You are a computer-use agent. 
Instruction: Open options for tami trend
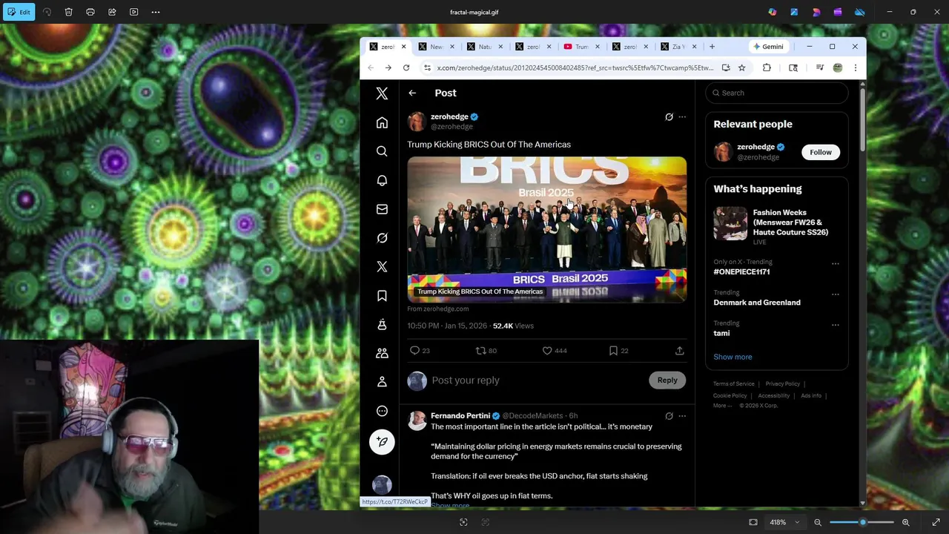pos(835,325)
